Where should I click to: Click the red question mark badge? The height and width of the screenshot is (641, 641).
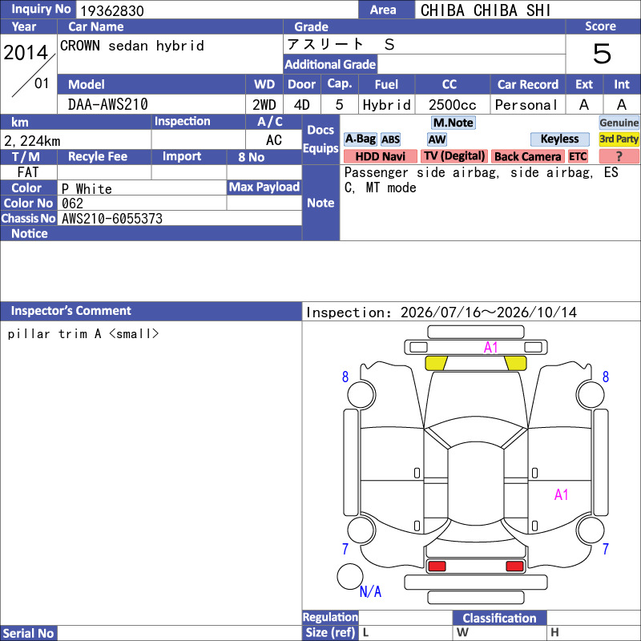tap(619, 156)
